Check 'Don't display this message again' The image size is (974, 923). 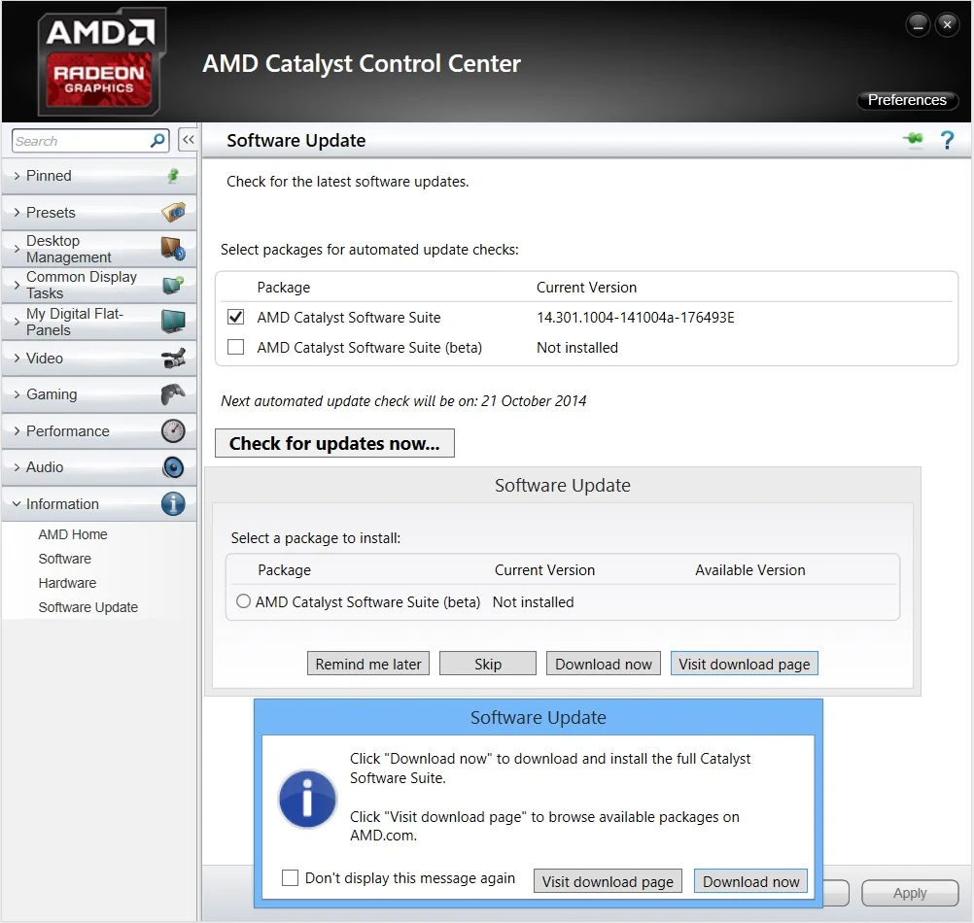coord(290,877)
